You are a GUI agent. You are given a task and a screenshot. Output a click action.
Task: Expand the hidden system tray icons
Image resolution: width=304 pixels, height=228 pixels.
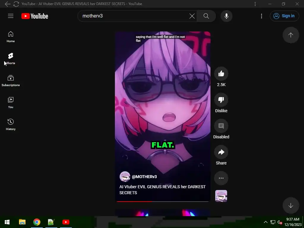[266, 222]
